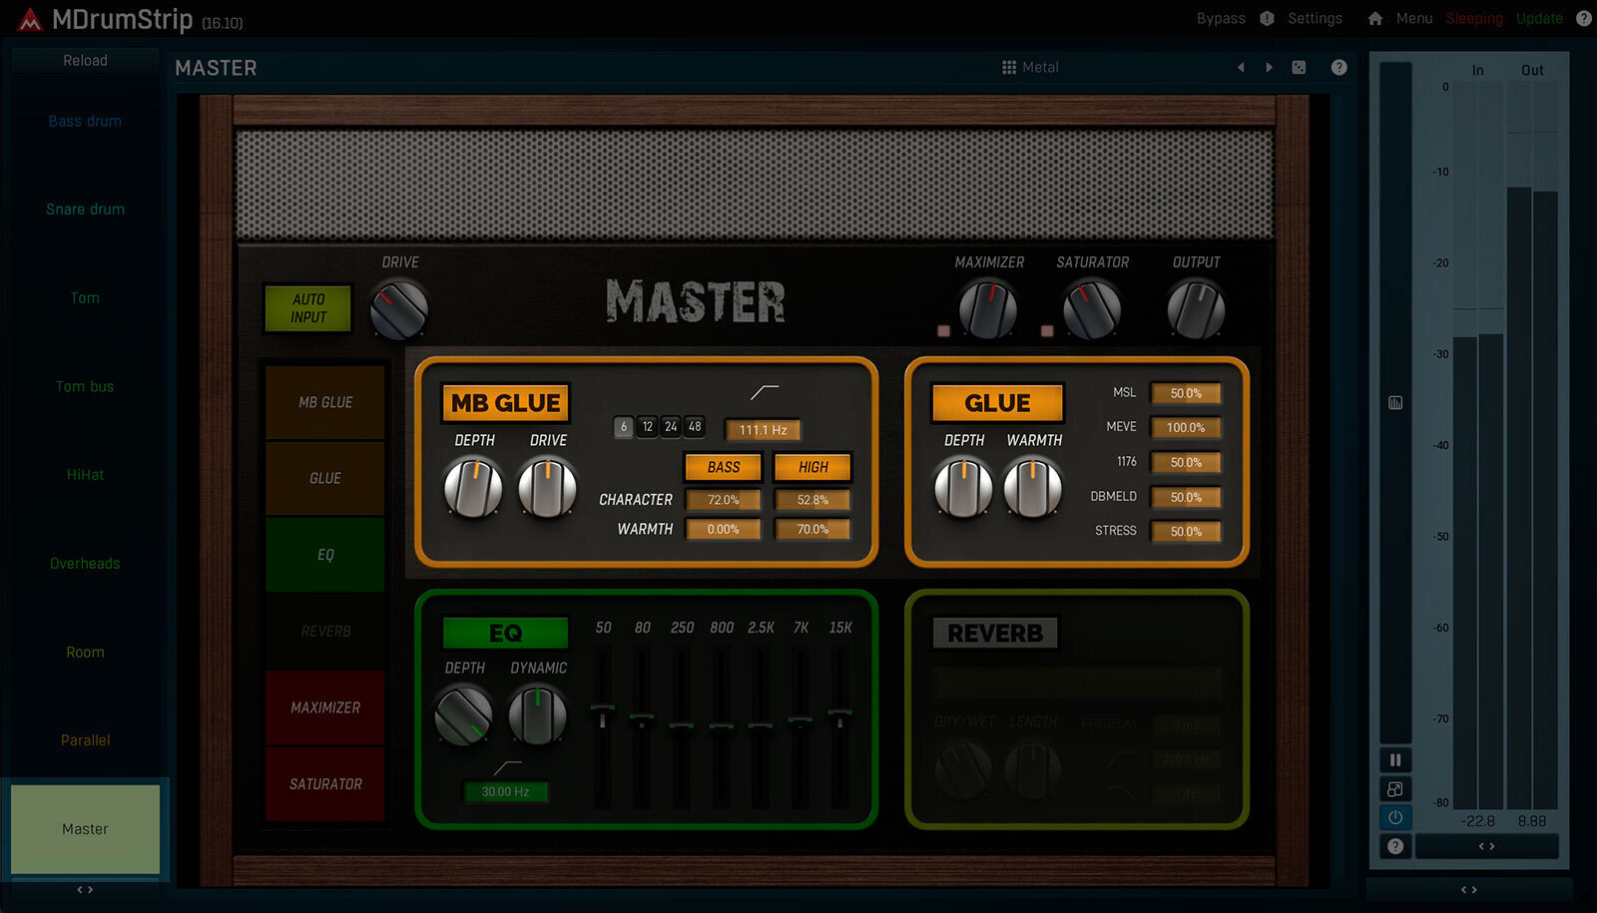Select the 24 dB slope option
This screenshot has height=913, width=1597.
(671, 427)
